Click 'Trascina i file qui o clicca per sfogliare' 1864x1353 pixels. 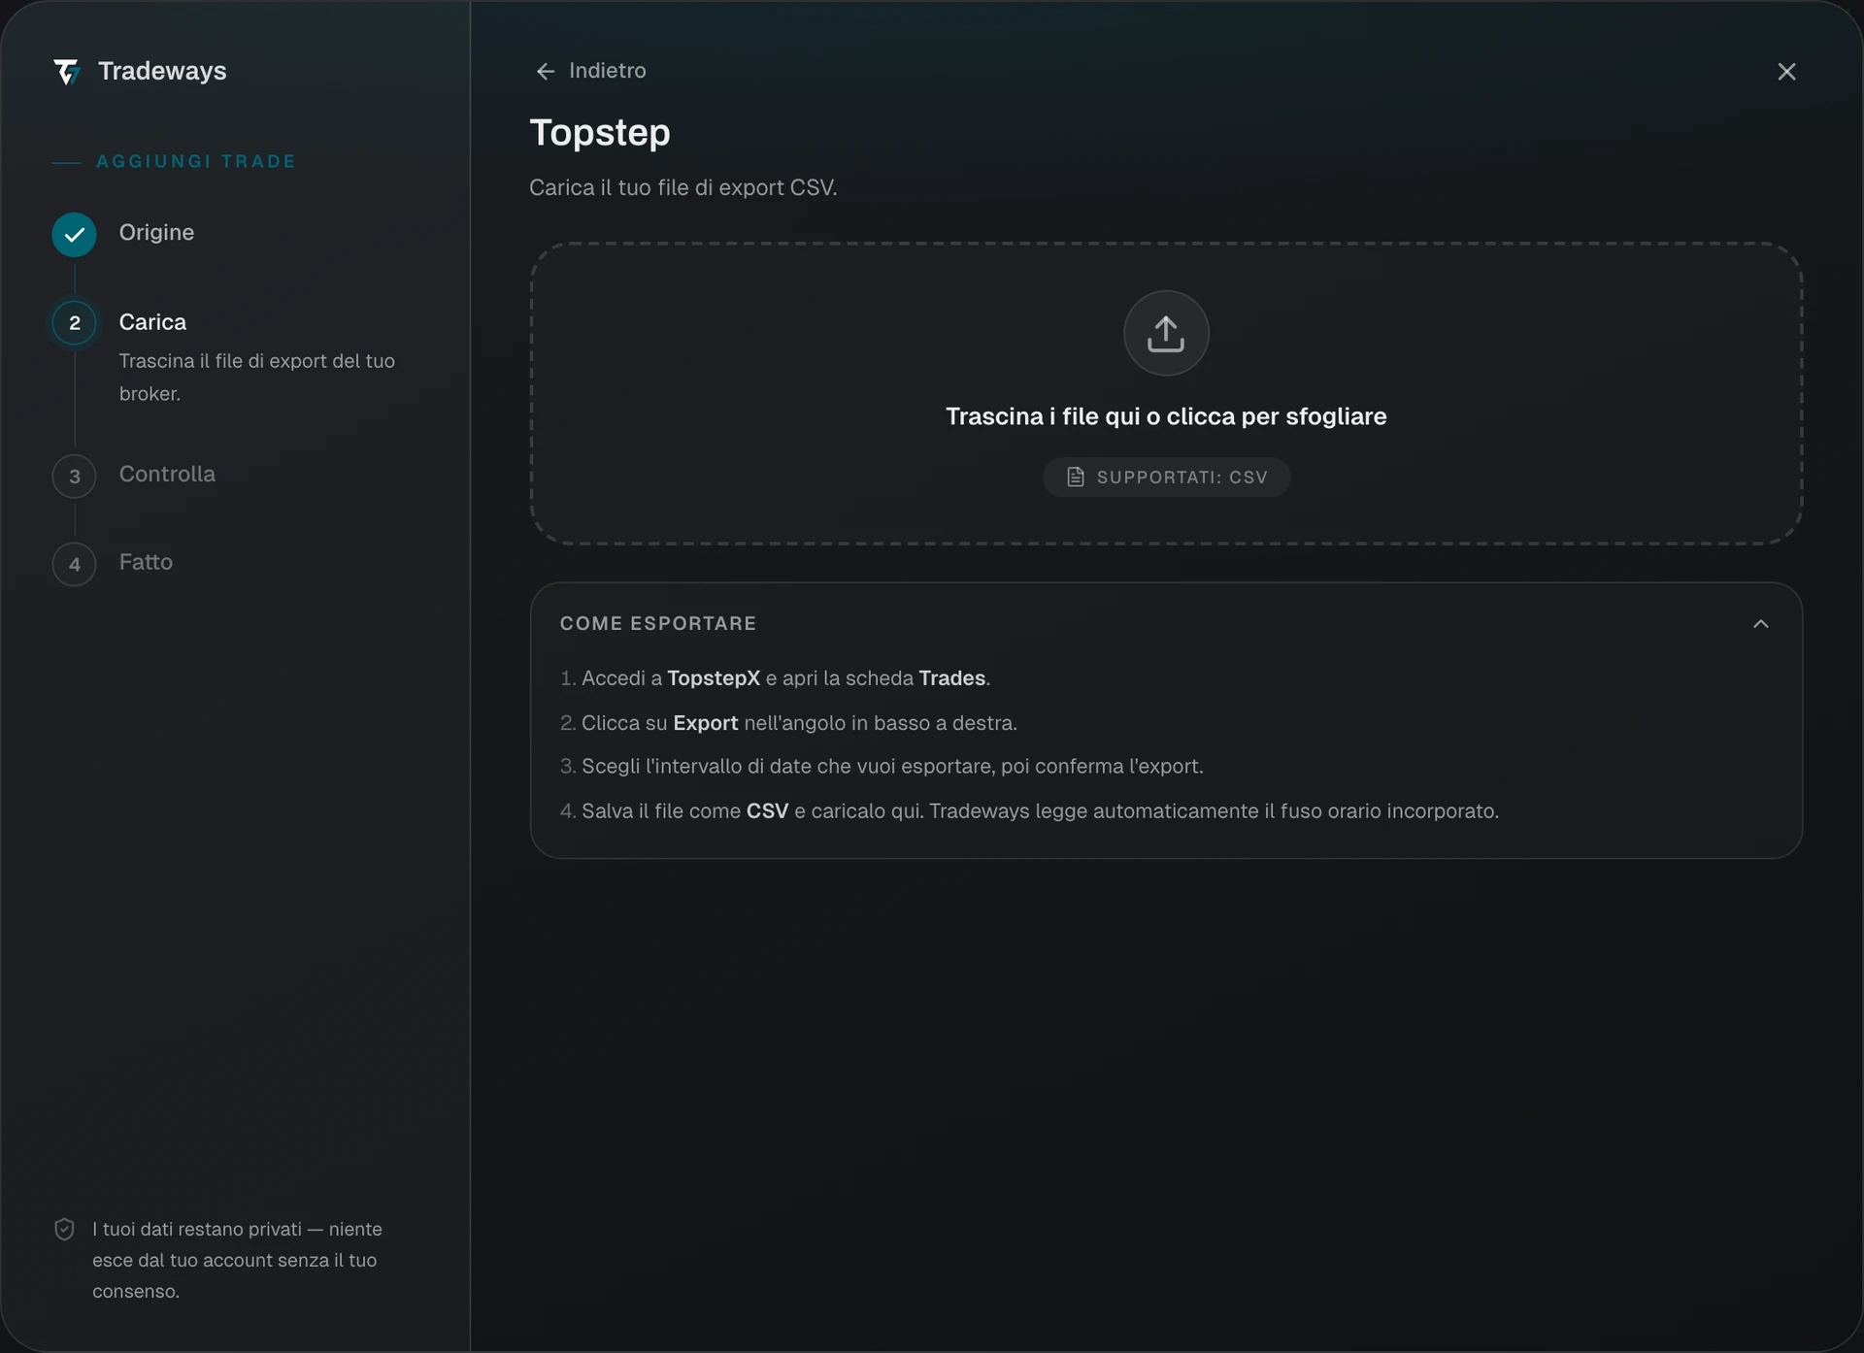pyautogui.click(x=1166, y=416)
